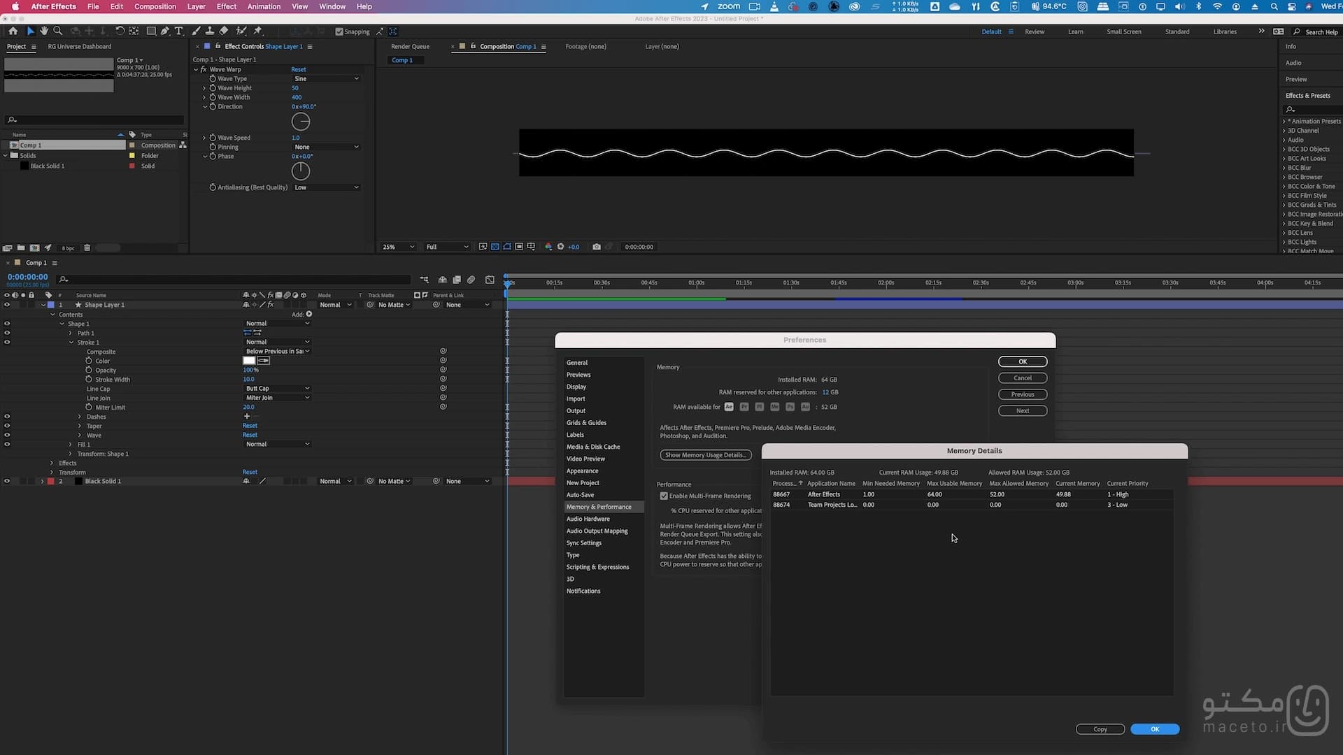Expand the Fill 1 property group
The image size is (1343, 755).
[71, 445]
